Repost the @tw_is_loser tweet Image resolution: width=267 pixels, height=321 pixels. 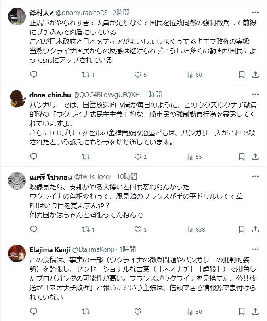86,230
